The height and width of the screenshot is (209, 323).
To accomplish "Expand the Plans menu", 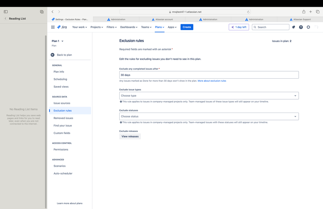I will 160,27.
